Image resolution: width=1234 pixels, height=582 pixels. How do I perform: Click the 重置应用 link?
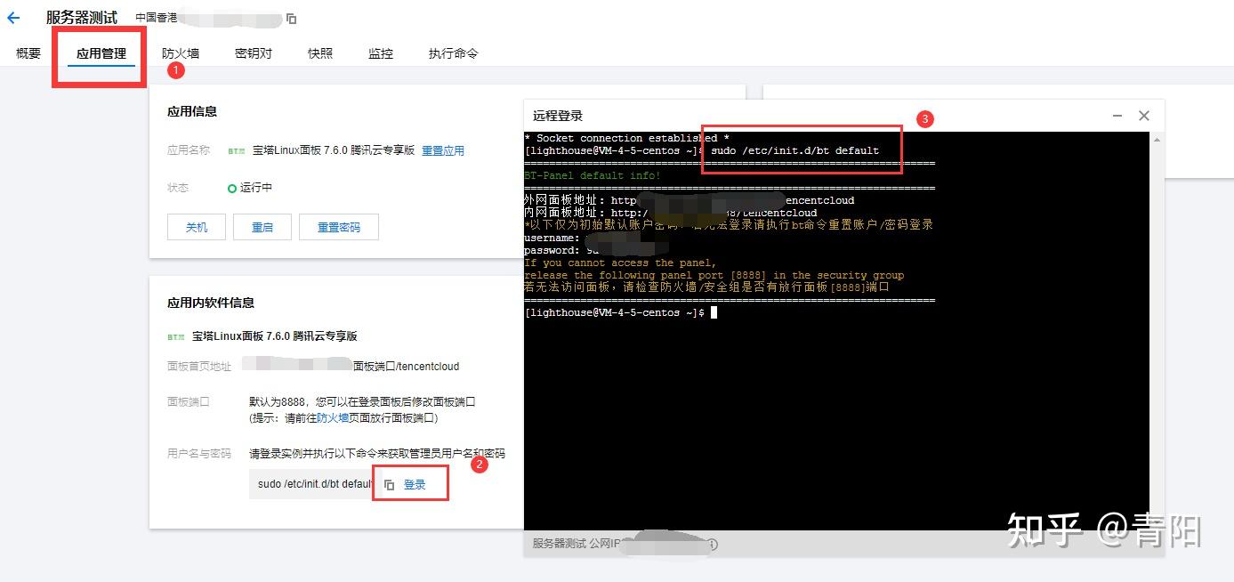tap(443, 151)
